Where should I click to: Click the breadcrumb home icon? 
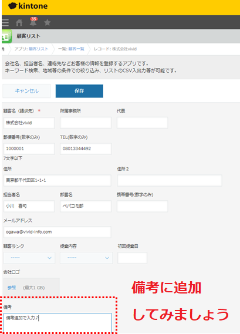coord(3,49)
